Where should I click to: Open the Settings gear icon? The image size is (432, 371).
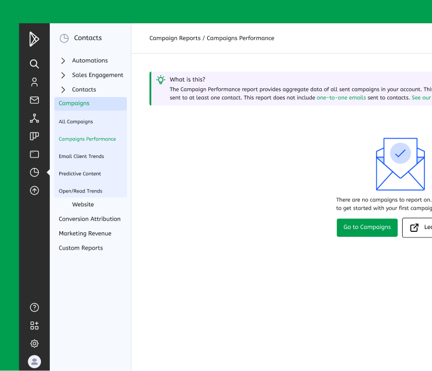point(34,344)
